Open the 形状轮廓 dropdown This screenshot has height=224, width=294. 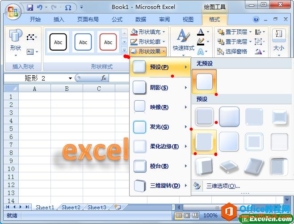(x=148, y=42)
